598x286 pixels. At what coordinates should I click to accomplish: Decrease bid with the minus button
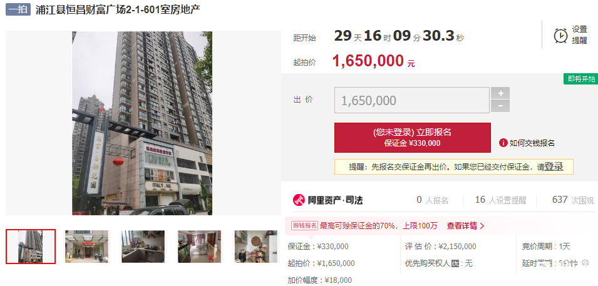[x=500, y=106]
